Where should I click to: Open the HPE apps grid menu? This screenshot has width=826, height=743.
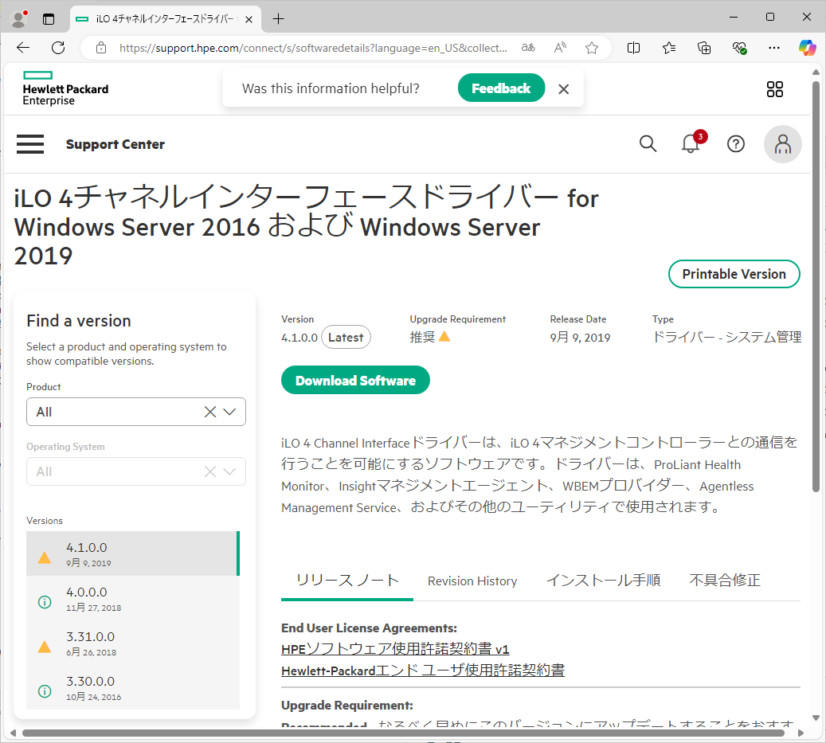775,89
